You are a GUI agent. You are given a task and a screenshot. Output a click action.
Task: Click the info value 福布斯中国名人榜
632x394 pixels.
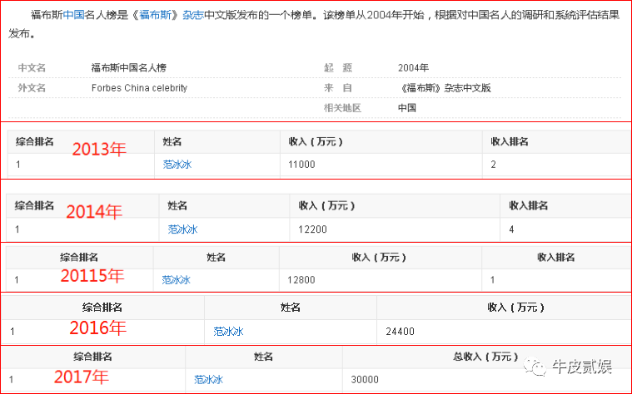[x=128, y=67]
